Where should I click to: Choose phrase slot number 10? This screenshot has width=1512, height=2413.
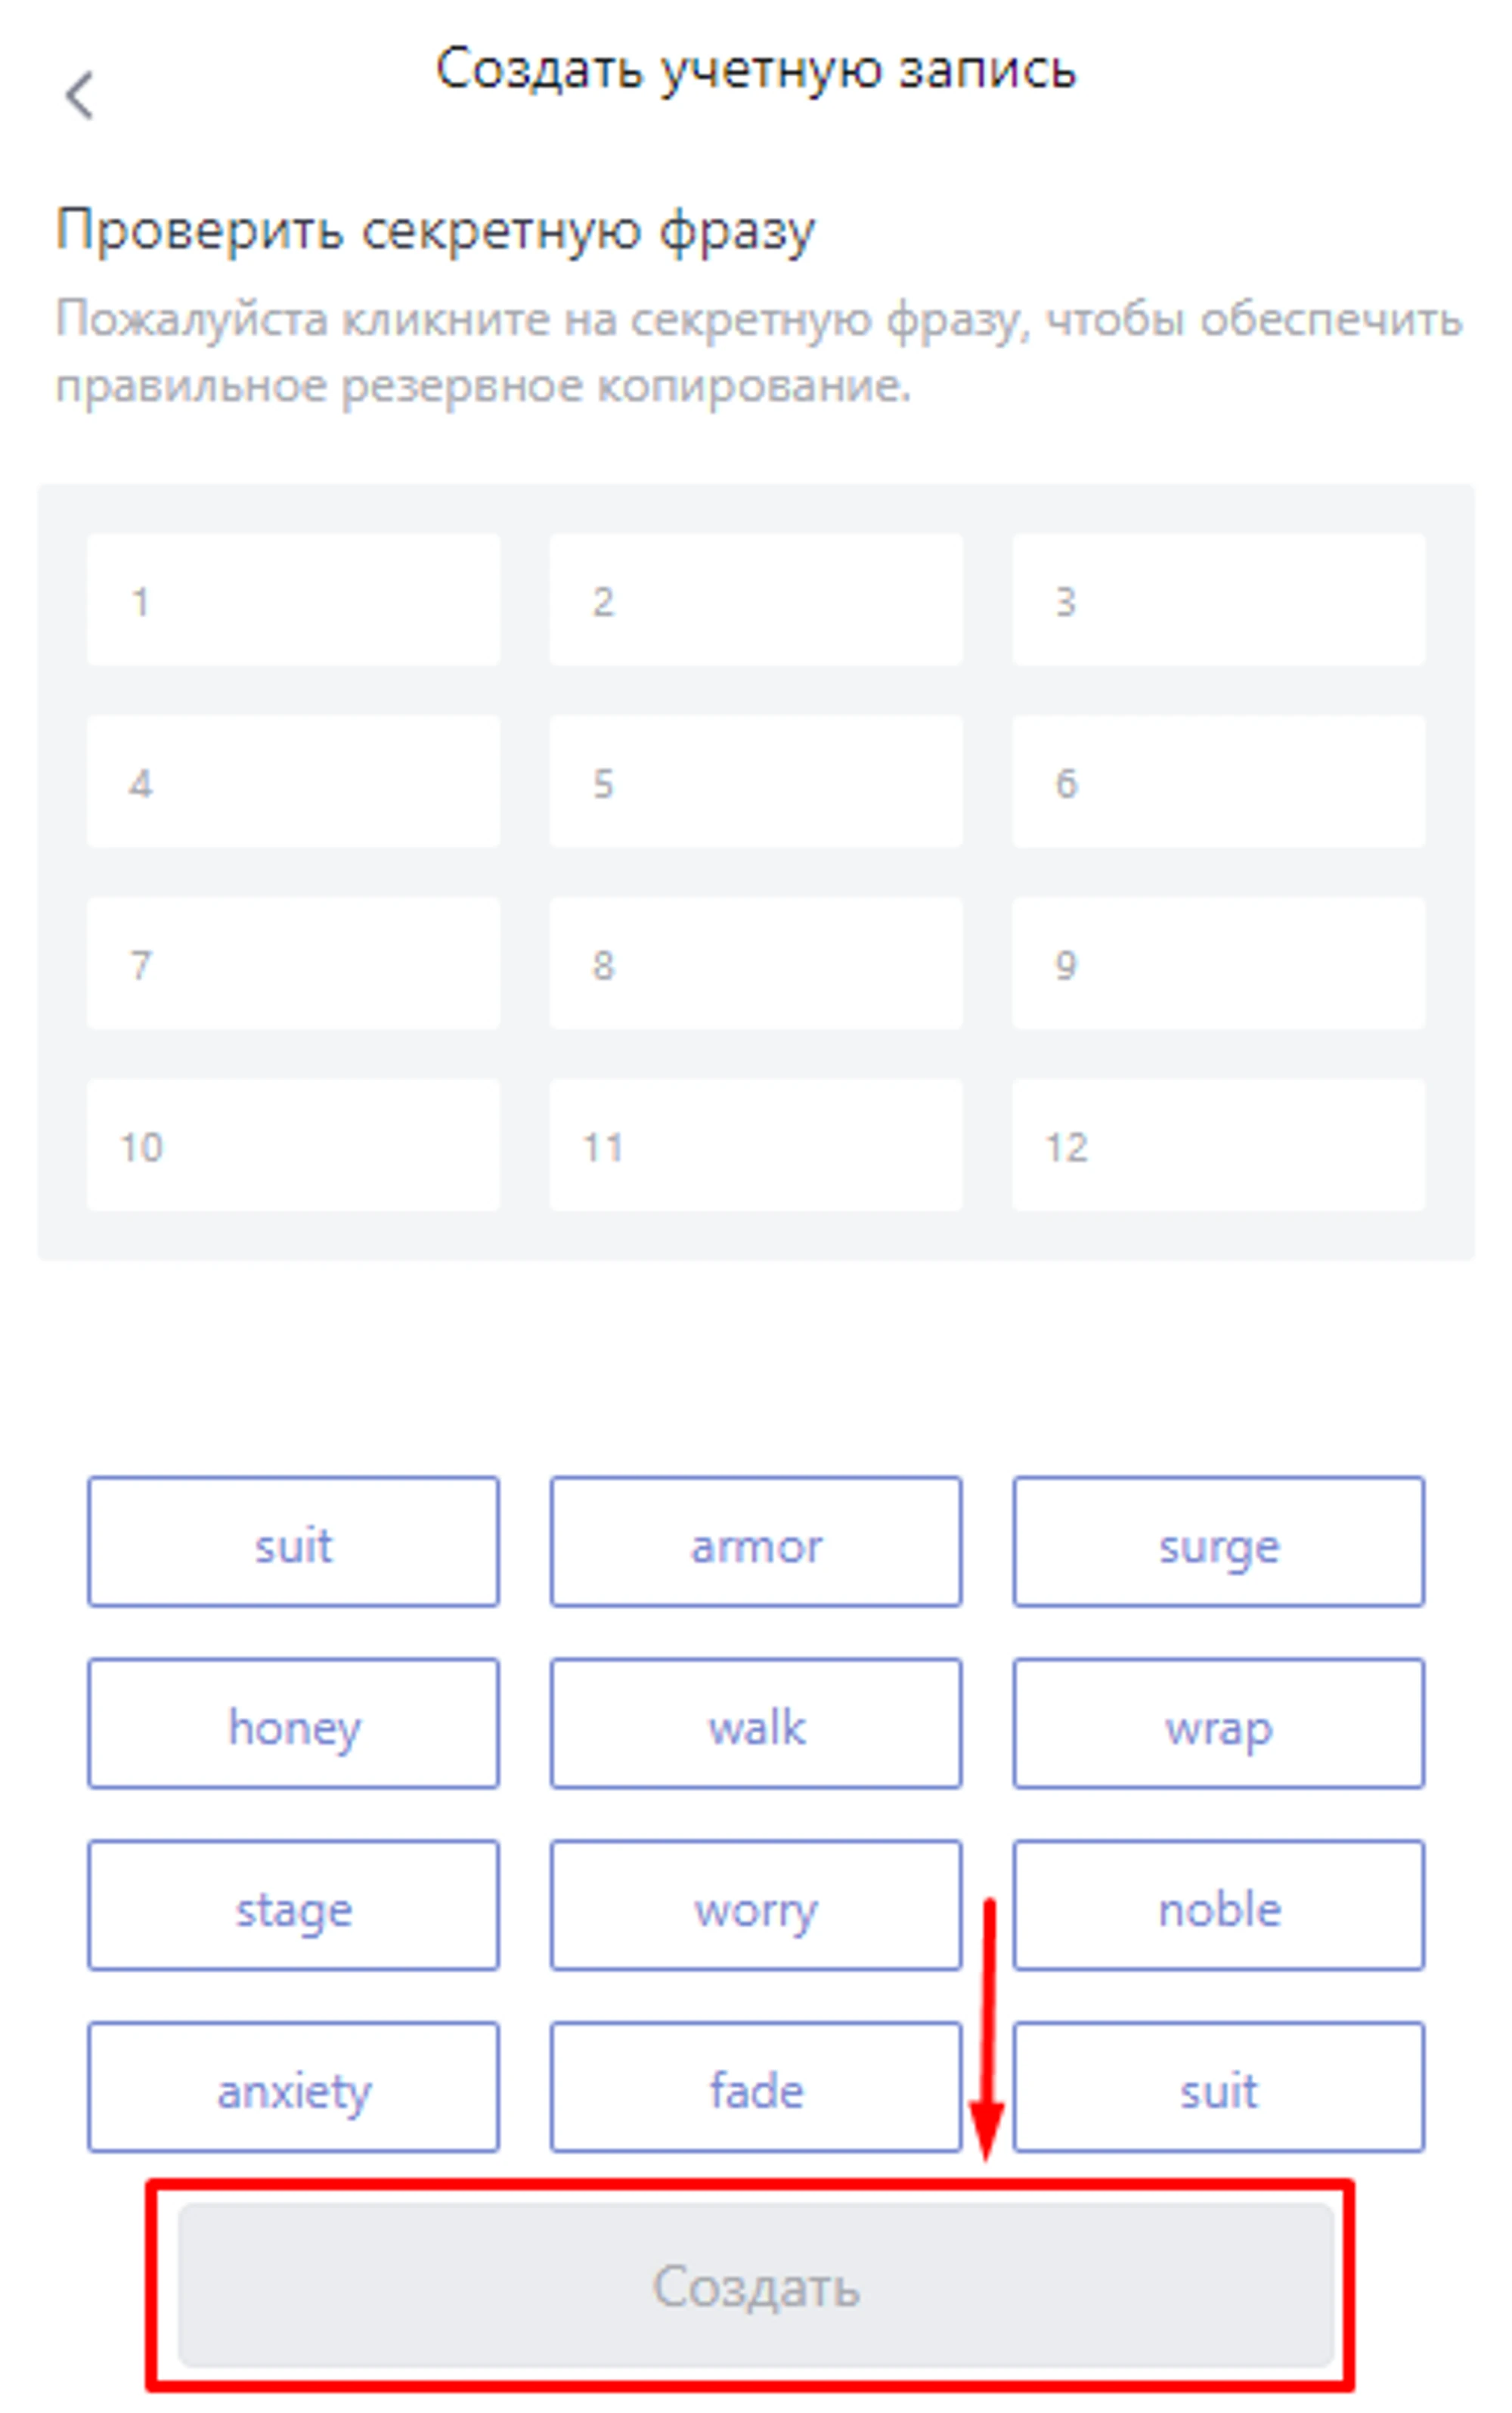coord(293,1146)
